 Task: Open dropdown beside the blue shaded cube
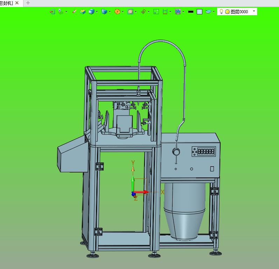[97, 12]
